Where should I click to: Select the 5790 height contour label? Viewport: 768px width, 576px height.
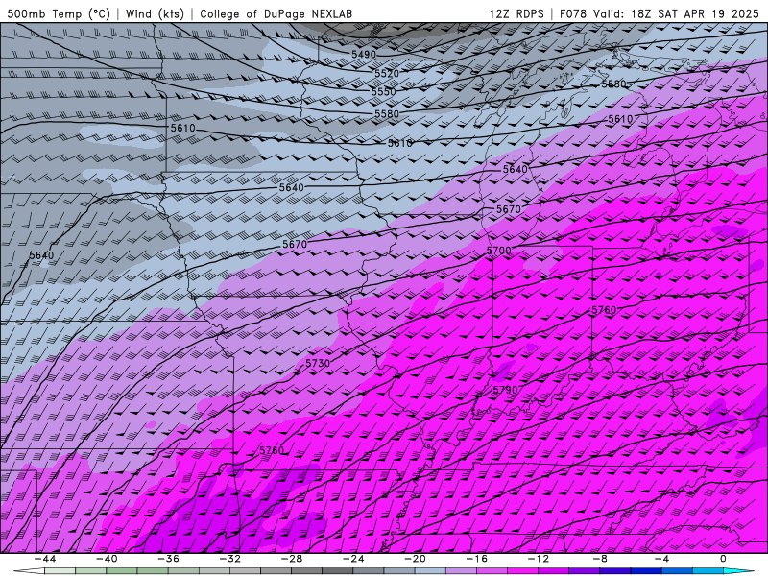505,390
